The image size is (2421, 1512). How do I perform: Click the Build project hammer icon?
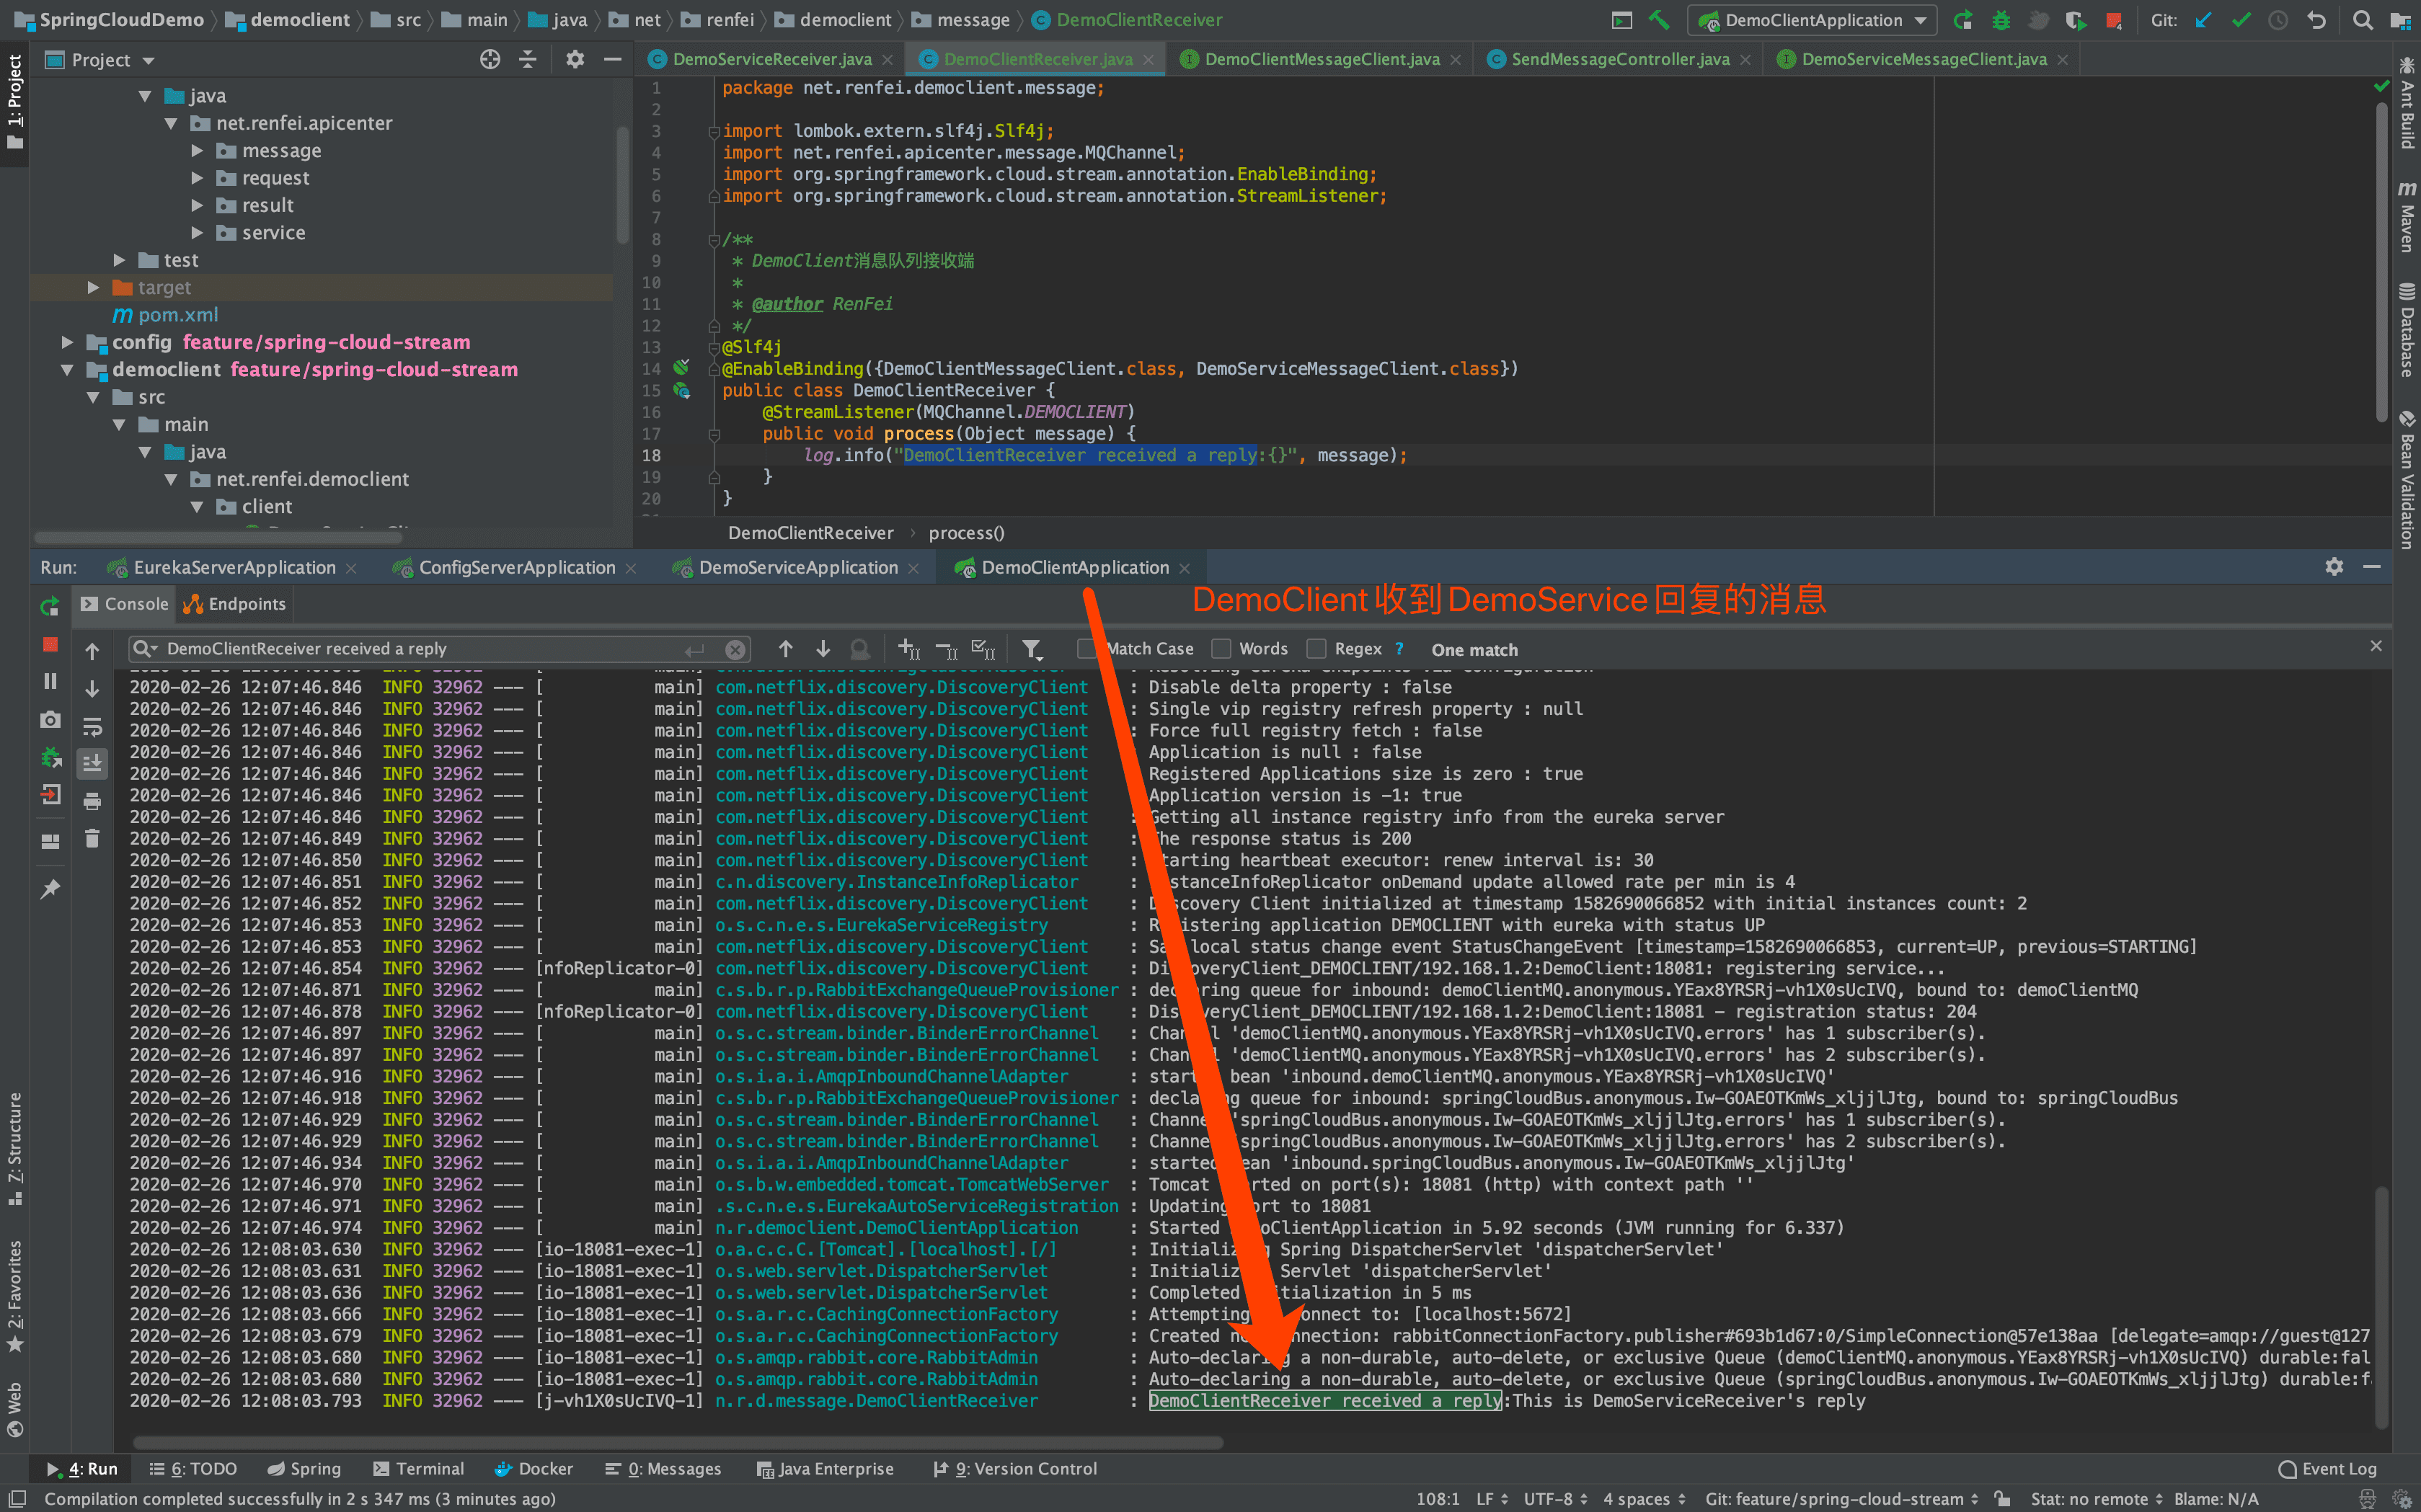tap(1659, 20)
